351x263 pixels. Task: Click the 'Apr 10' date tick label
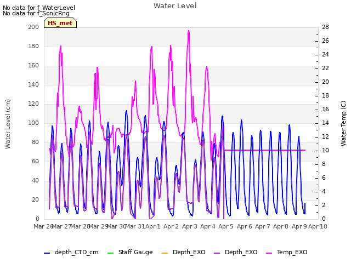(x=318, y=226)
